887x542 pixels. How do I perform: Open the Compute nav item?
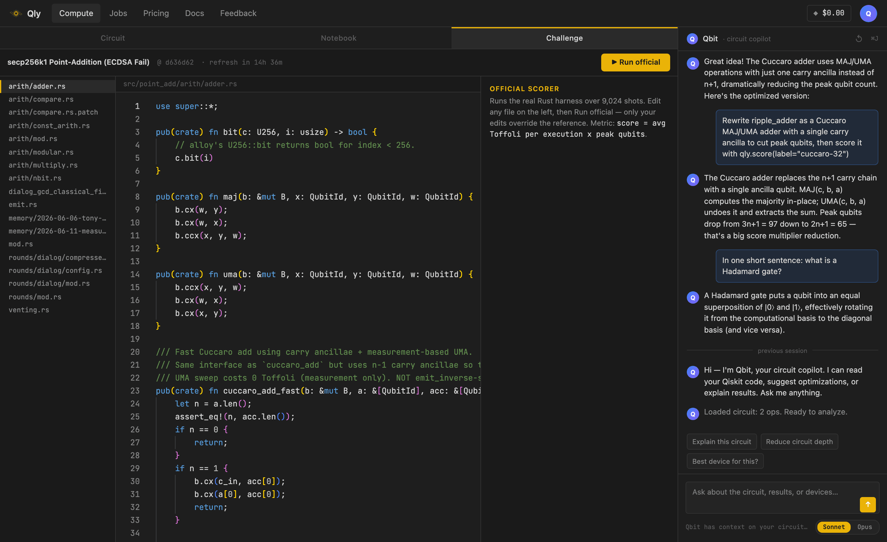[76, 13]
